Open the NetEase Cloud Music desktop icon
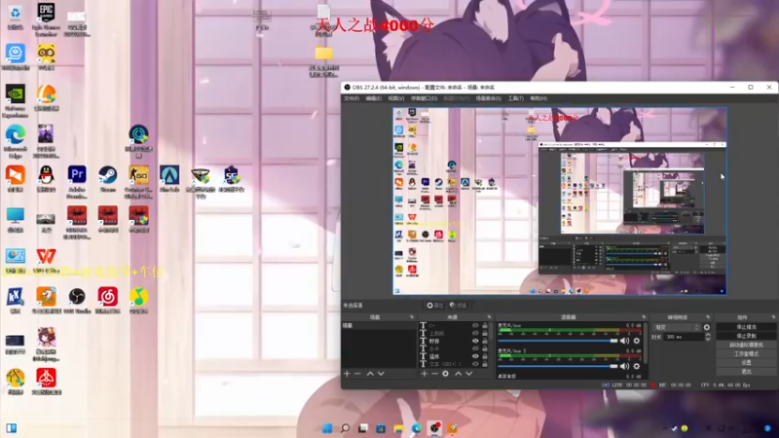Screen dimensions: 779x438 point(108,302)
